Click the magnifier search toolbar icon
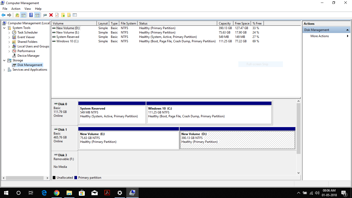The image size is (352, 198). point(69,15)
